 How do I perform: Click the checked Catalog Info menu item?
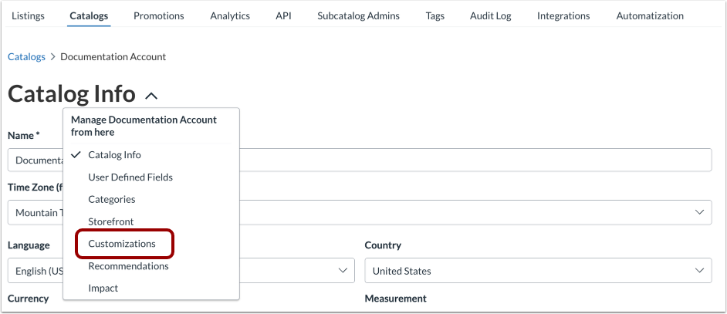click(114, 155)
